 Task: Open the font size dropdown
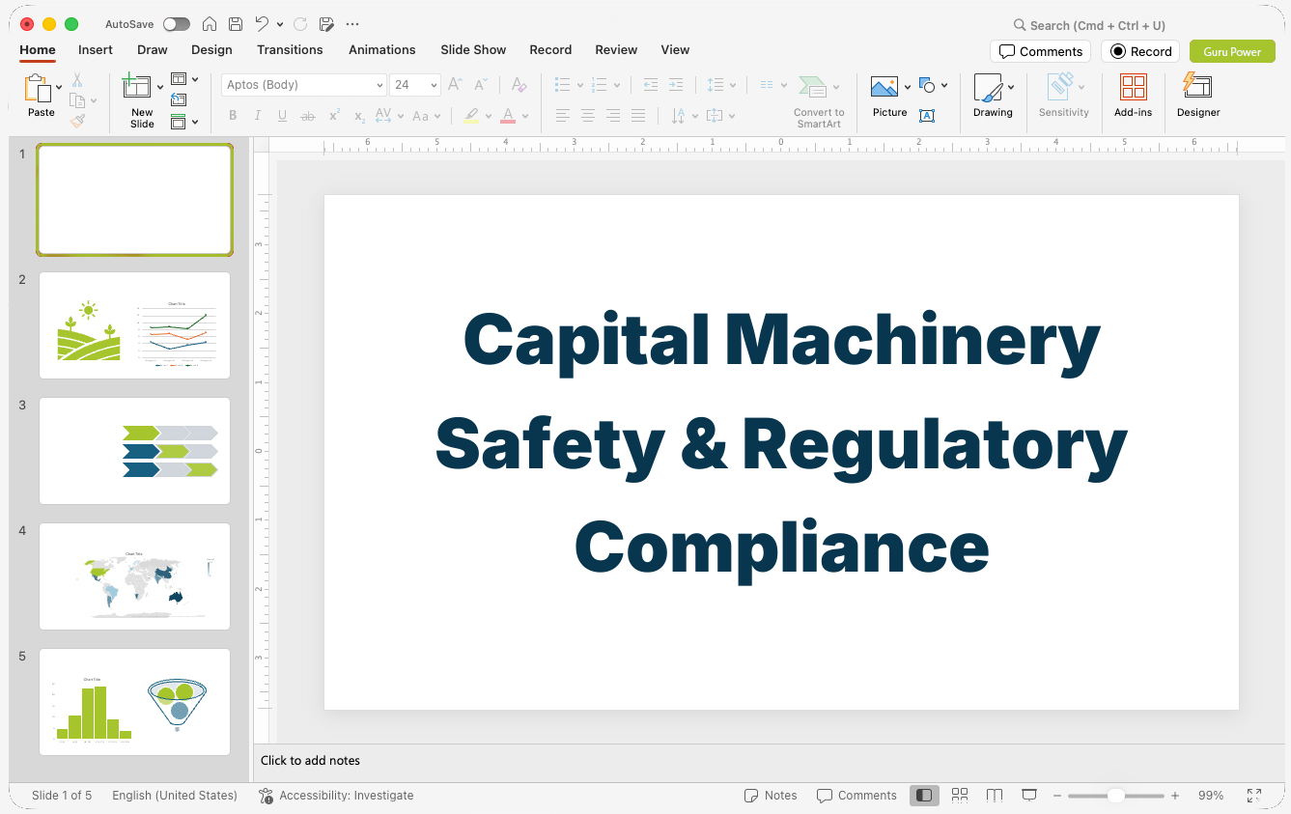[434, 85]
